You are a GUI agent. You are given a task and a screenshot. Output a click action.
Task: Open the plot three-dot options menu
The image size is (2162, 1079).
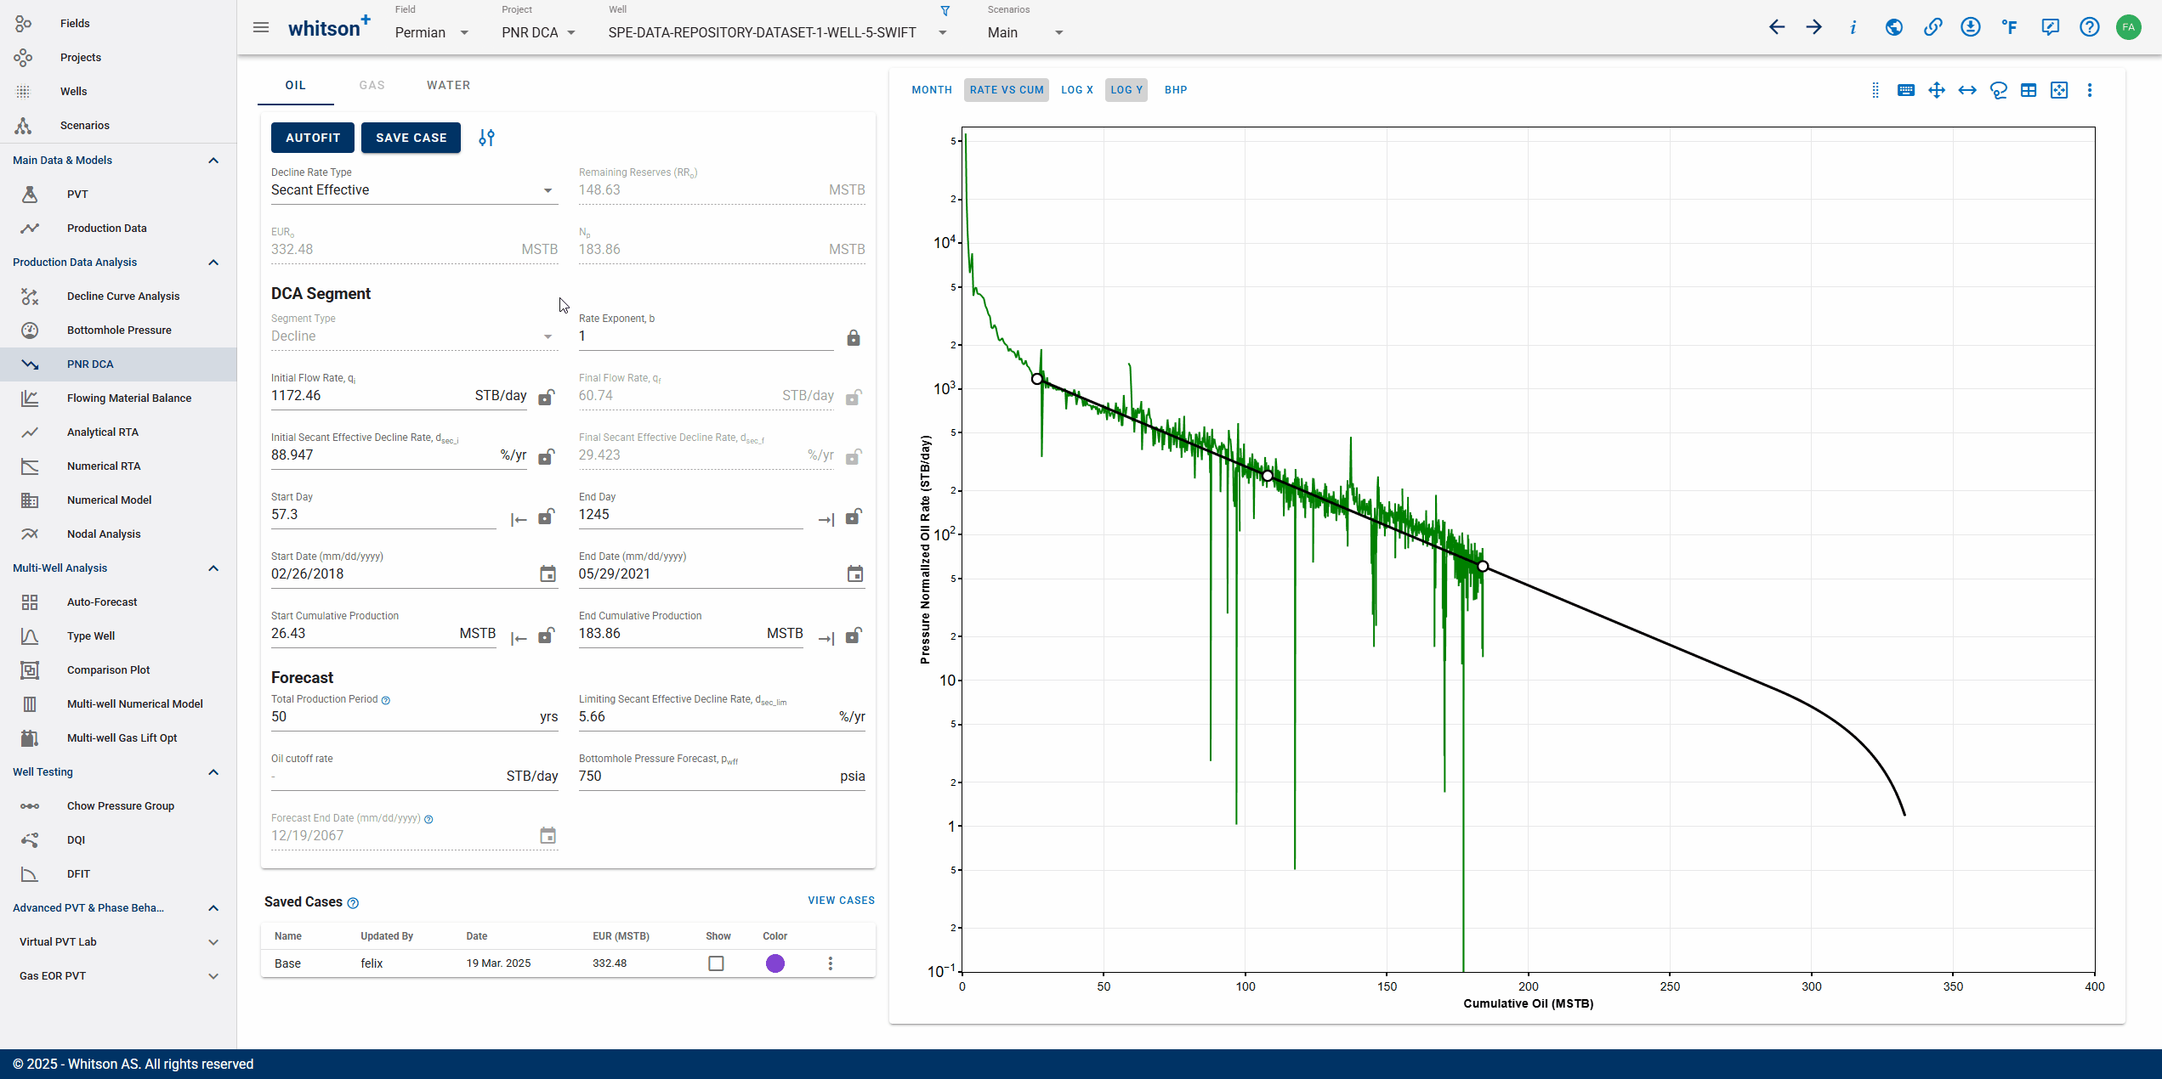tap(2090, 90)
